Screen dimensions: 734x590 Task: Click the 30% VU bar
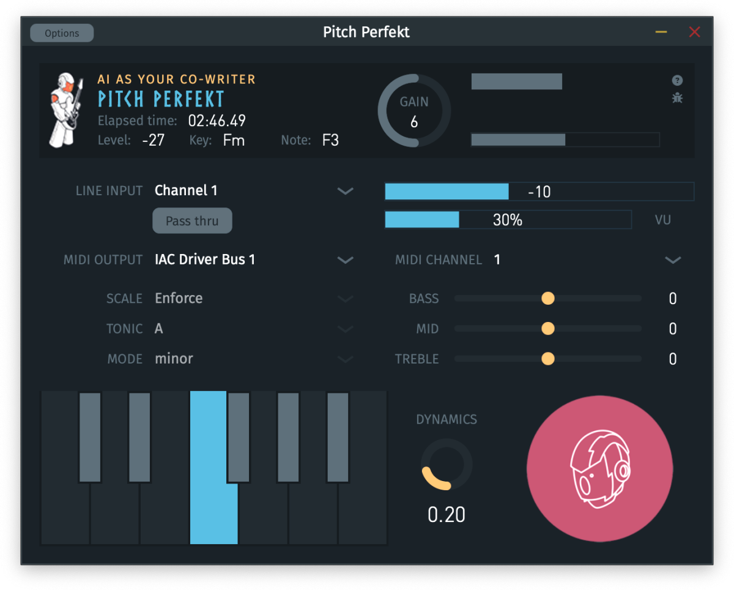[x=508, y=220]
